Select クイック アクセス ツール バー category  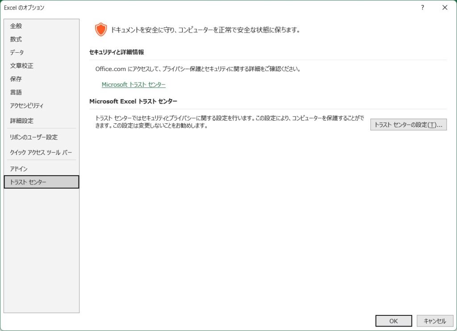[x=41, y=152]
